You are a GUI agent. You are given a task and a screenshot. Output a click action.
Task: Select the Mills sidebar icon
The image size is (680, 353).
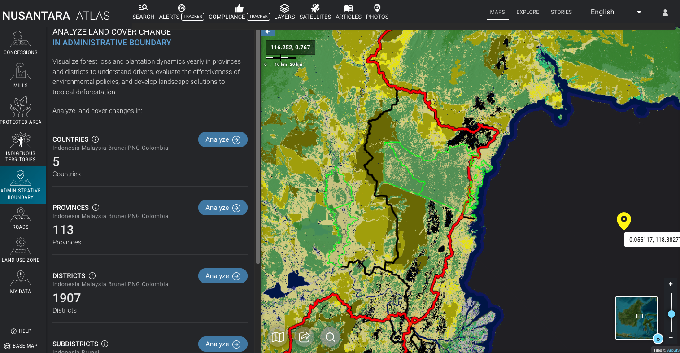point(21,75)
